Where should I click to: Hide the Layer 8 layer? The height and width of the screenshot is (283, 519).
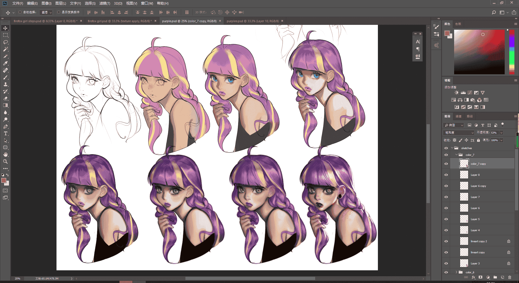446,175
